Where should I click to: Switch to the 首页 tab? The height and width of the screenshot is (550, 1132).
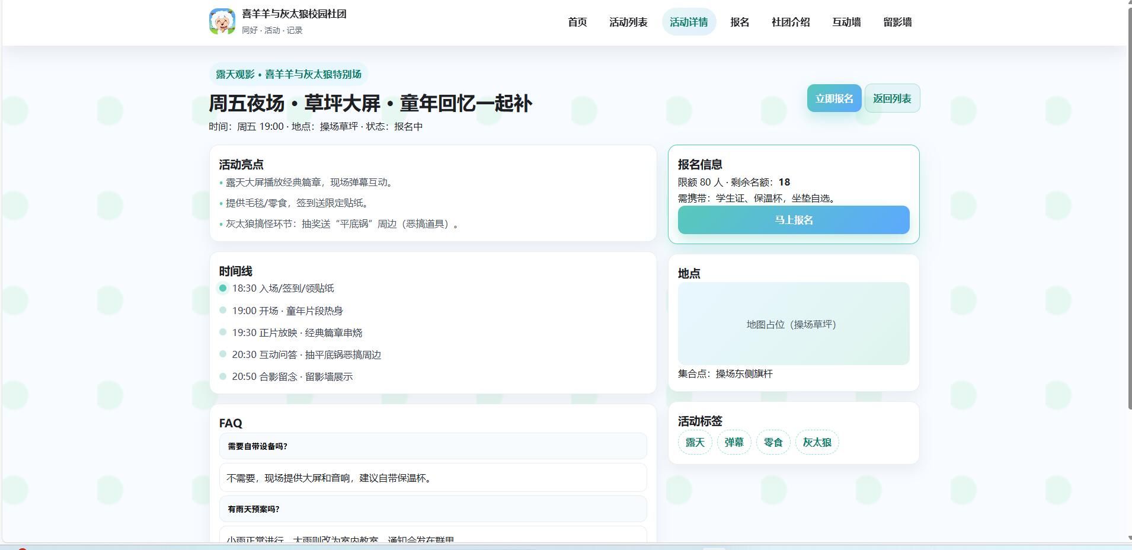[x=577, y=22]
